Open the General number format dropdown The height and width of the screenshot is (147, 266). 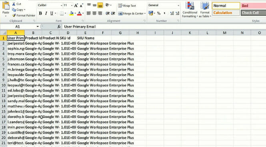[178, 6]
